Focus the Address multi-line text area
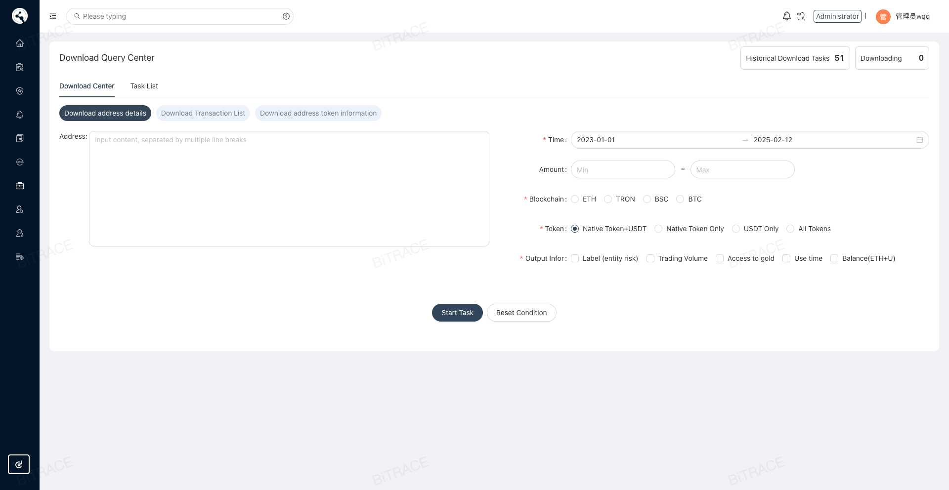The width and height of the screenshot is (949, 490). tap(289, 189)
